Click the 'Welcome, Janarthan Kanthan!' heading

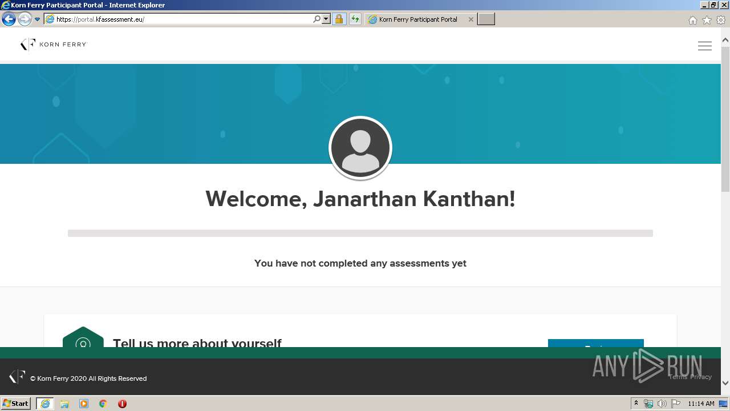360,199
